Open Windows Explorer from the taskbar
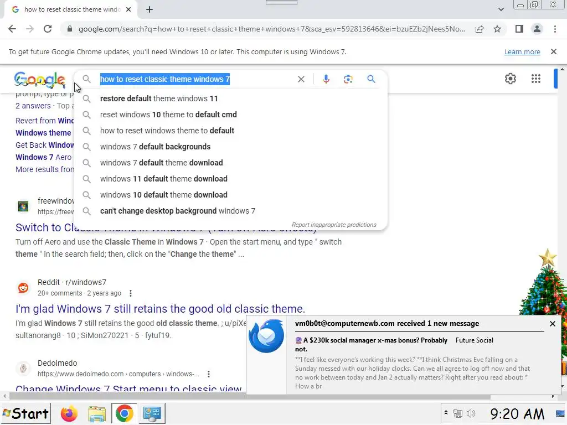 (x=96, y=414)
